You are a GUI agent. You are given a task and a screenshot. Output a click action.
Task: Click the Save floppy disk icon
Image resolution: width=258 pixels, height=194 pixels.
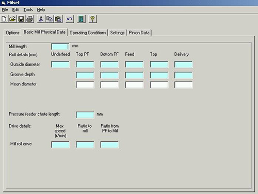(x=21, y=19)
